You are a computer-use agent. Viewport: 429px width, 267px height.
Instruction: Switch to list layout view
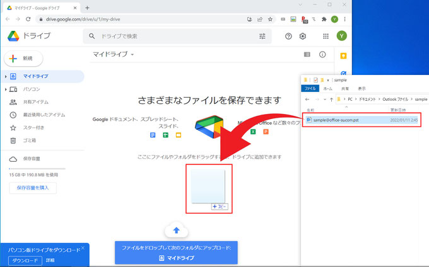(307, 55)
